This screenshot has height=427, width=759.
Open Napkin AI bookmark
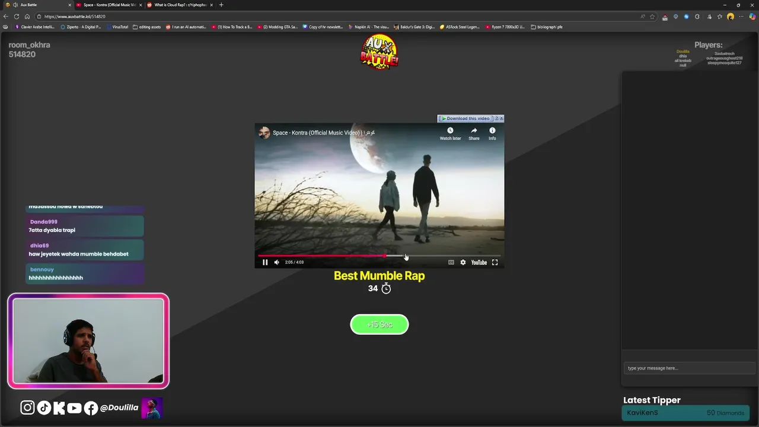369,27
